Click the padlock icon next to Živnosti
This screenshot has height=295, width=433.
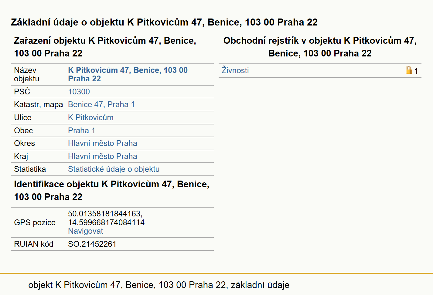point(409,70)
